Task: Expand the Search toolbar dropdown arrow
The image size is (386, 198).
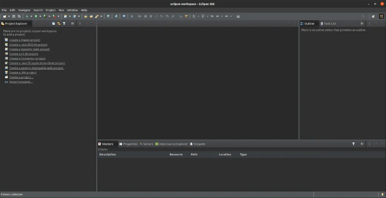Action: point(101,16)
